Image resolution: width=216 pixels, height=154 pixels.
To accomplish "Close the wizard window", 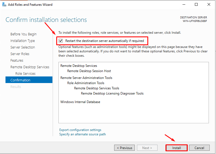I will (x=209, y=4).
